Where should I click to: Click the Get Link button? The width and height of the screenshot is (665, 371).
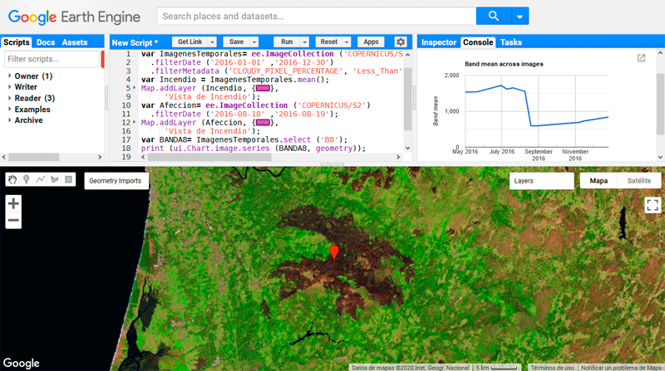coord(190,42)
